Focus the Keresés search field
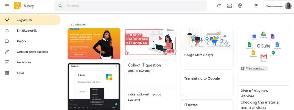The width and height of the screenshot is (294, 110). 131,6
